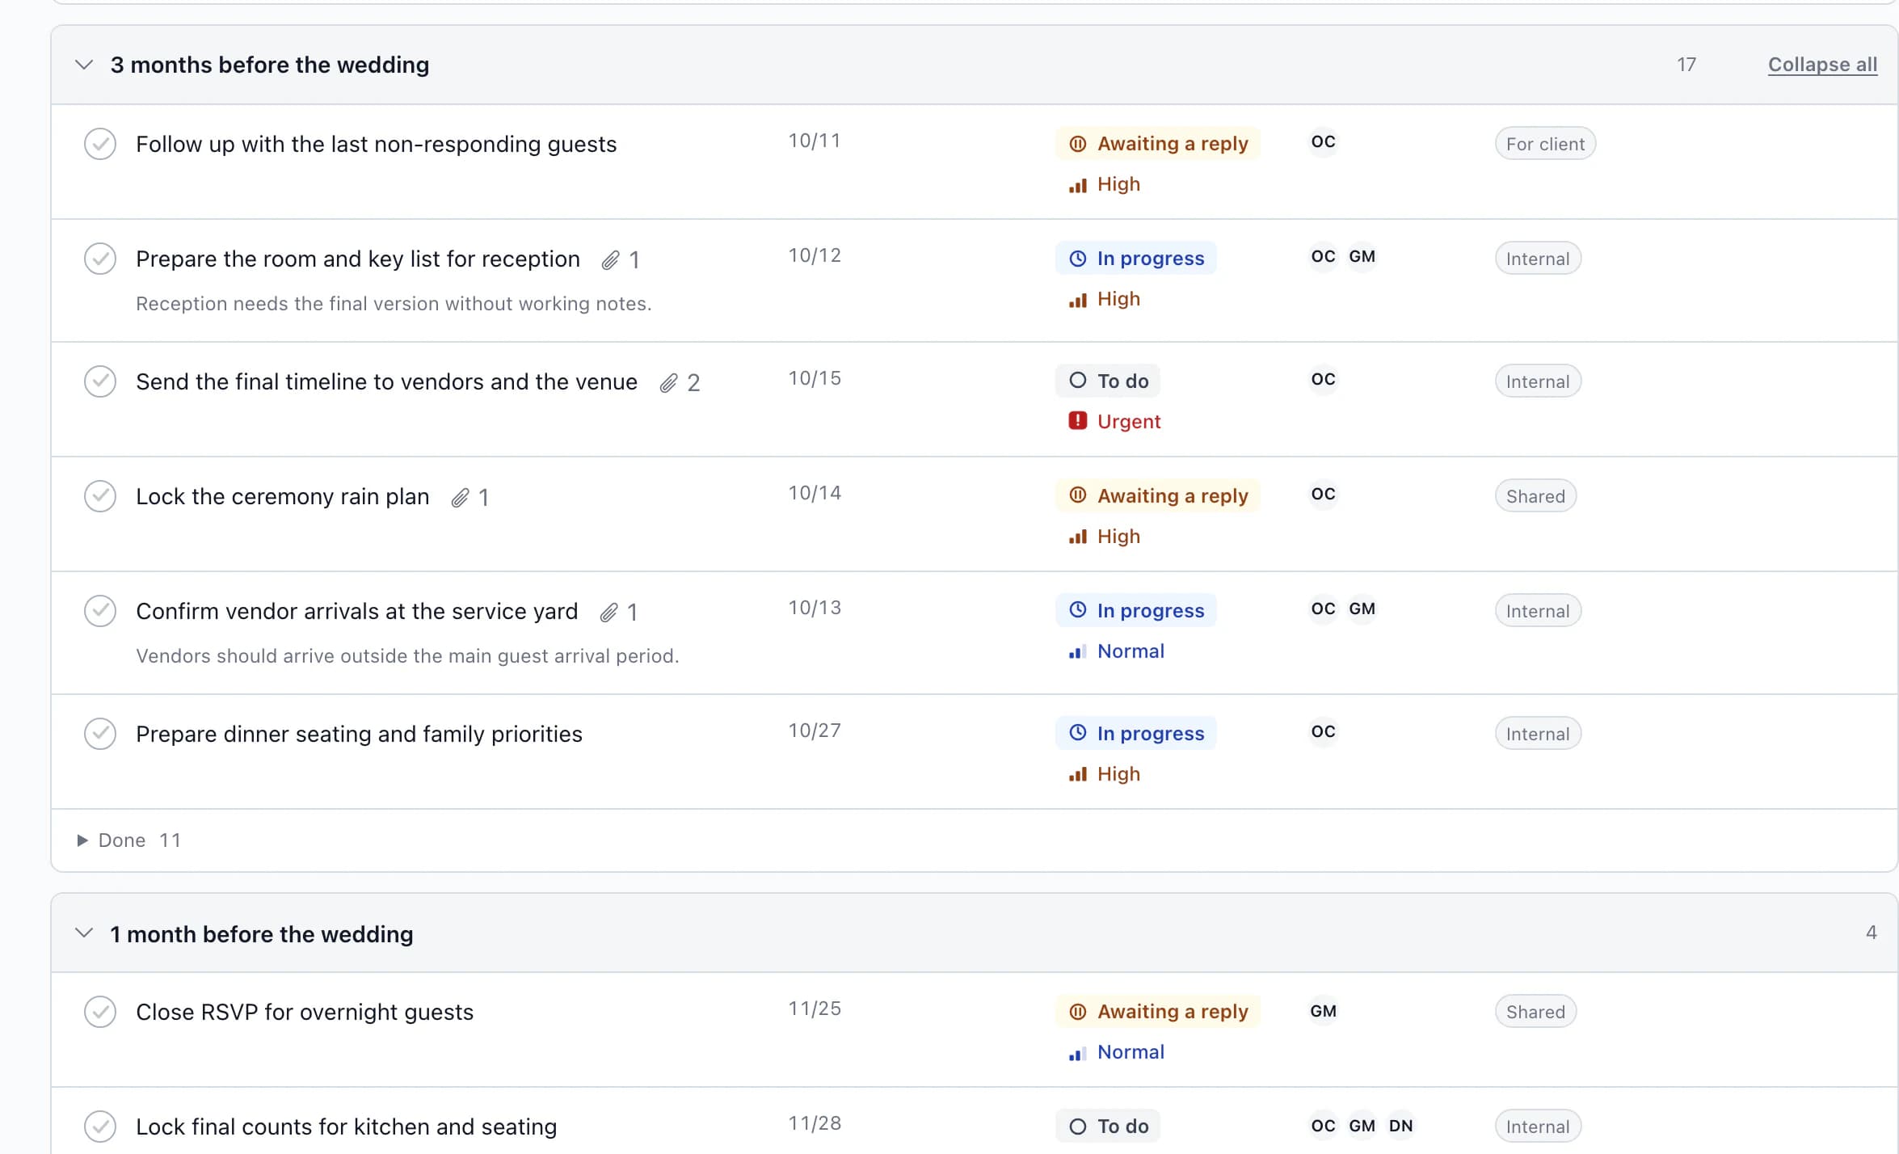Image resolution: width=1899 pixels, height=1154 pixels.
Task: Open attachment on 'Confirm vendor arrivals' task
Action: [619, 612]
